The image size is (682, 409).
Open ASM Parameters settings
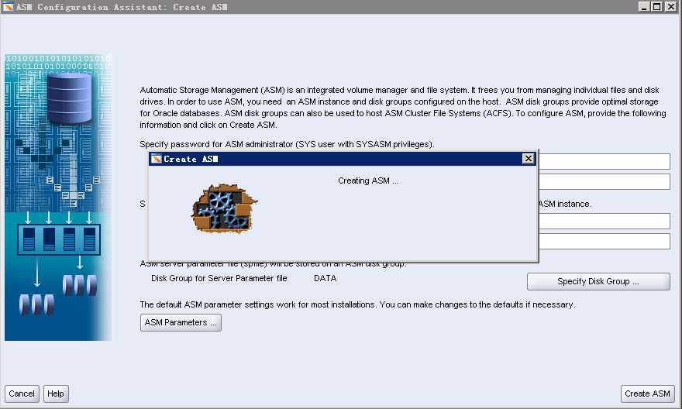point(181,322)
